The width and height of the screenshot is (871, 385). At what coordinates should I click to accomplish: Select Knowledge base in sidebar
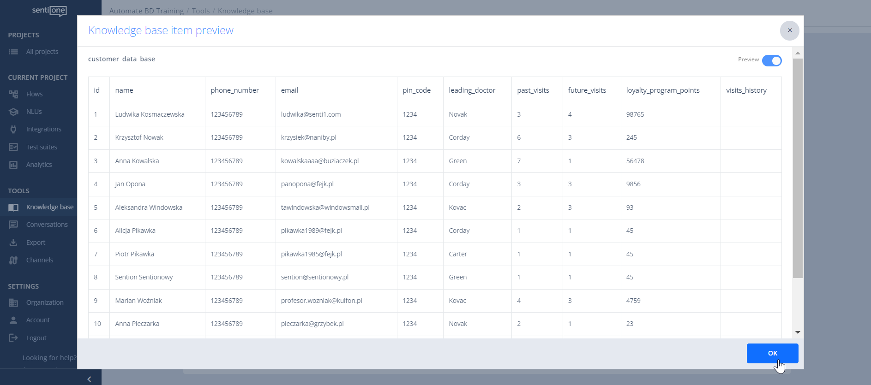[50, 207]
